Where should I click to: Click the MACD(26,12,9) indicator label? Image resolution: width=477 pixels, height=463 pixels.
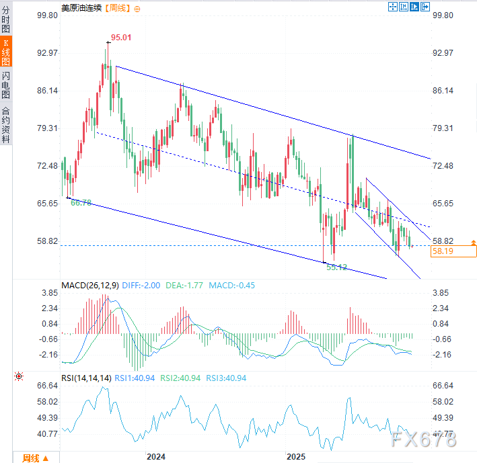(90, 286)
